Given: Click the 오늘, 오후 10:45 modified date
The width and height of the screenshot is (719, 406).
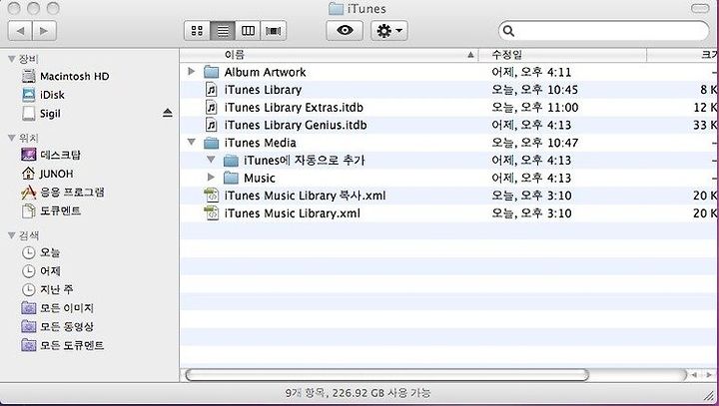Looking at the screenshot, I should pyautogui.click(x=534, y=90).
